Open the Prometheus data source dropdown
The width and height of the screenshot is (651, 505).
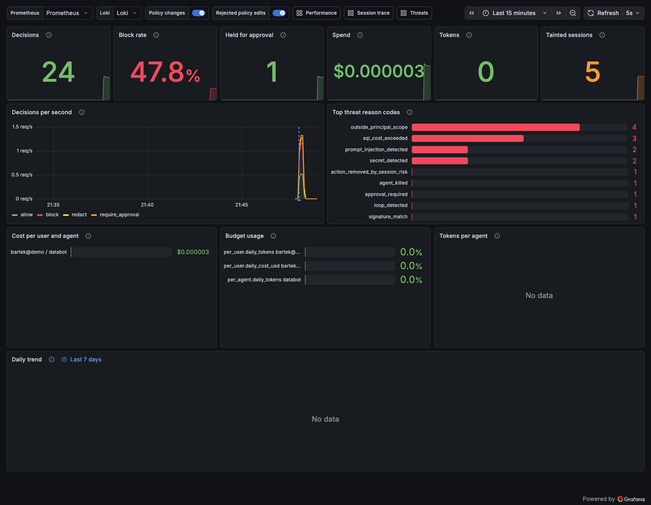point(68,13)
